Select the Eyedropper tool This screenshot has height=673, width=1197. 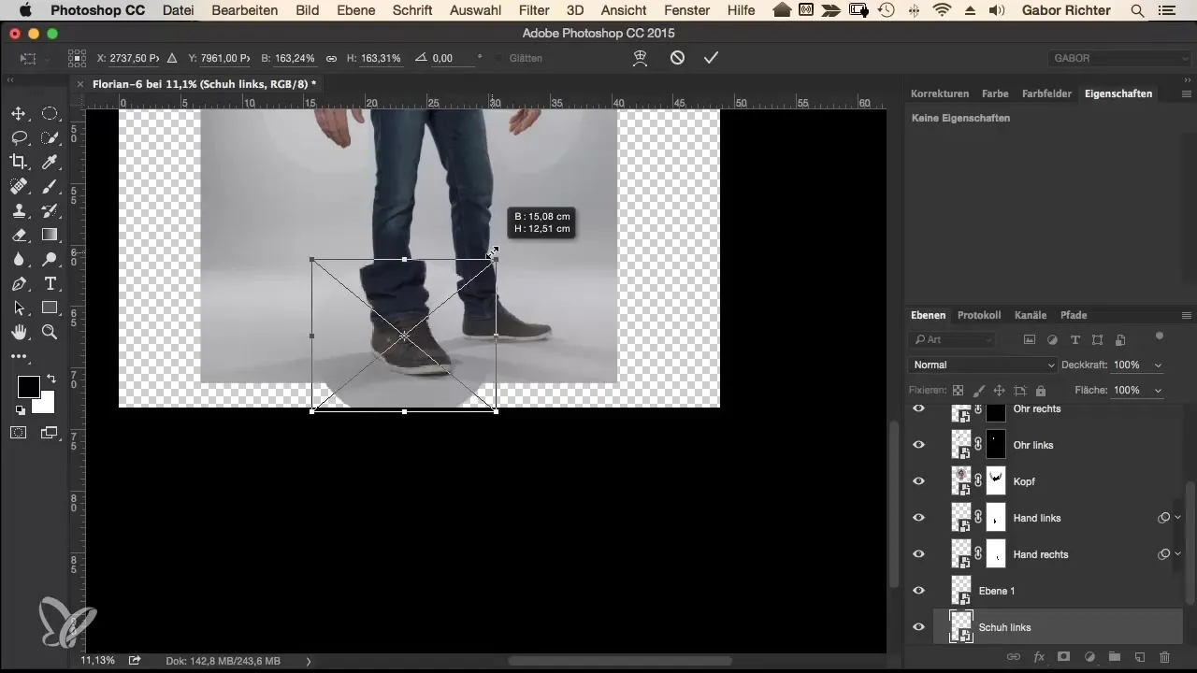pos(50,162)
